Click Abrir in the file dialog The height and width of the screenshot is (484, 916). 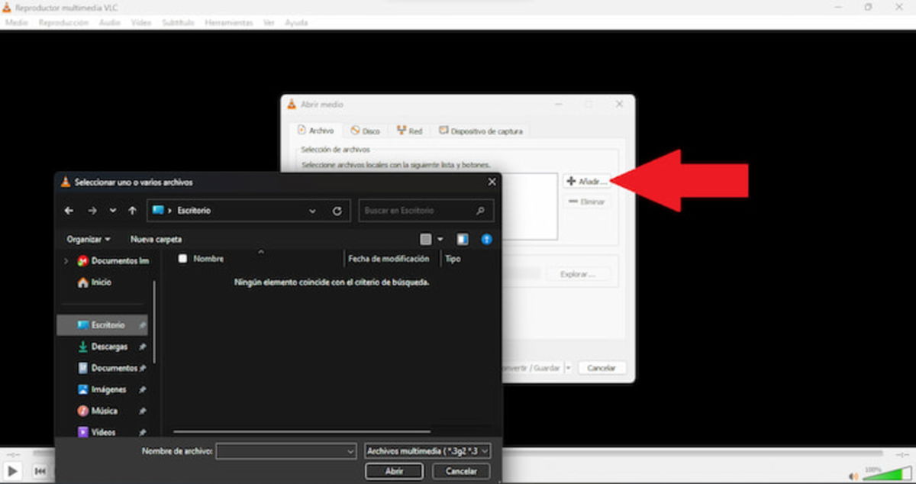point(394,472)
